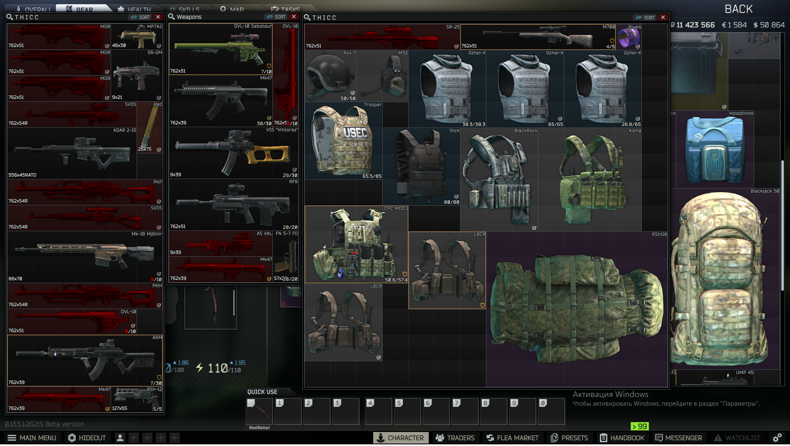Open settings gear icon
Viewport: 790px width, 446px height.
coord(777,438)
